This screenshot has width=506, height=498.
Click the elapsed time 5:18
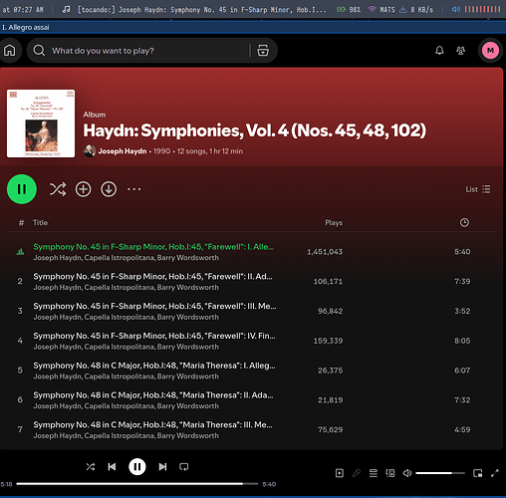pyautogui.click(x=6, y=484)
